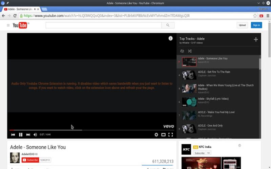Image resolution: width=271 pixels, height=169 pixels.
Task: Save the playlist with the plus icon
Action: pyautogui.click(x=256, y=40)
